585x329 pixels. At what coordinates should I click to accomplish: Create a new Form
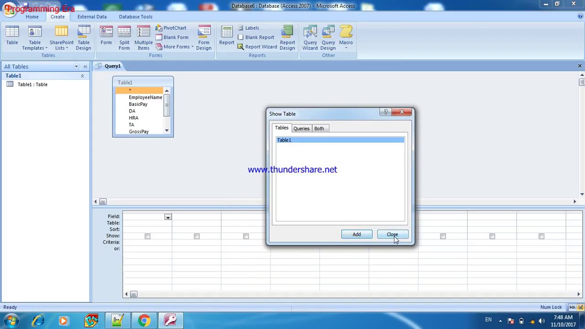(106, 37)
